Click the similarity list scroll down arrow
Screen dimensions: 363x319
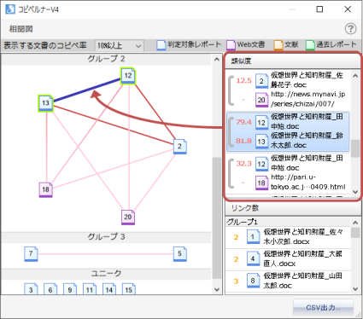click(355, 192)
